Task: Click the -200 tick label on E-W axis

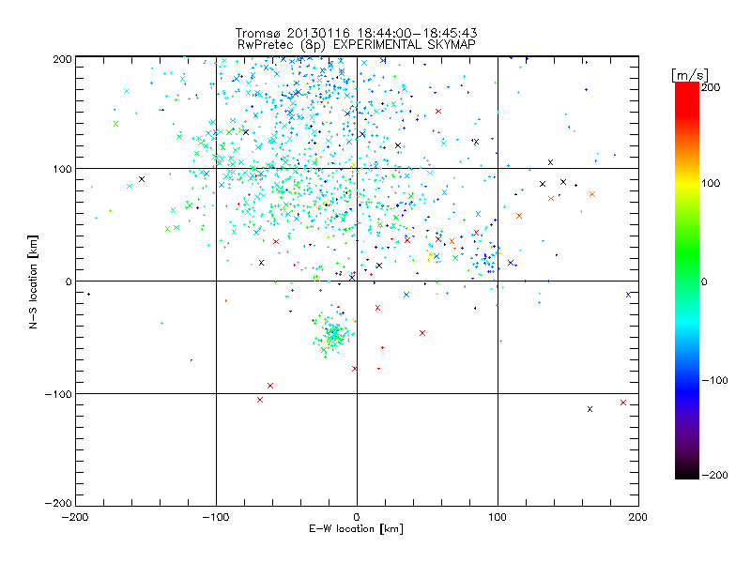Action: (x=75, y=517)
